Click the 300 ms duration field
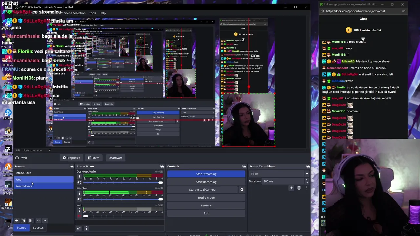420x236 pixels. tap(283, 181)
